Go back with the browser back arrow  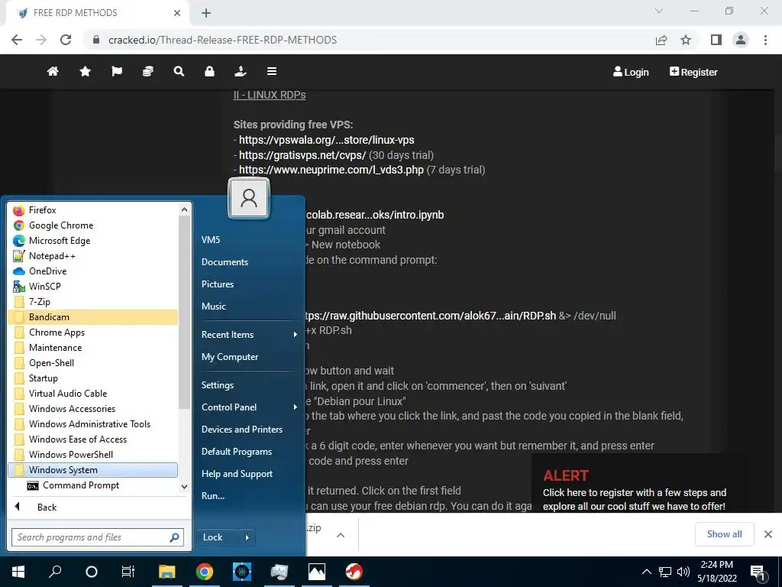(17, 40)
